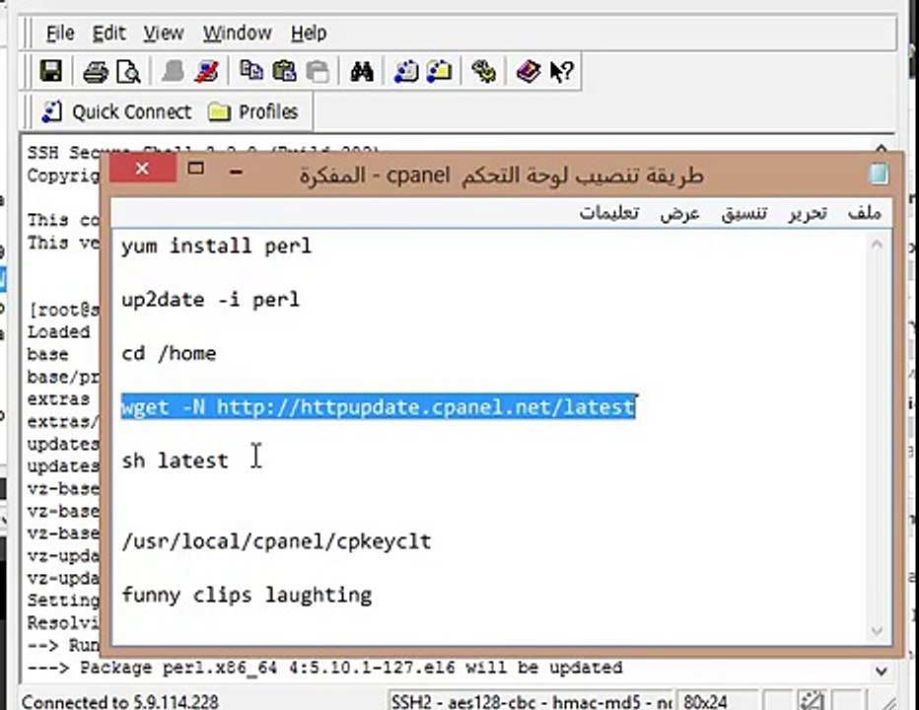919x710 pixels.
Task: Open Print Preview icon
Action: pos(128,72)
